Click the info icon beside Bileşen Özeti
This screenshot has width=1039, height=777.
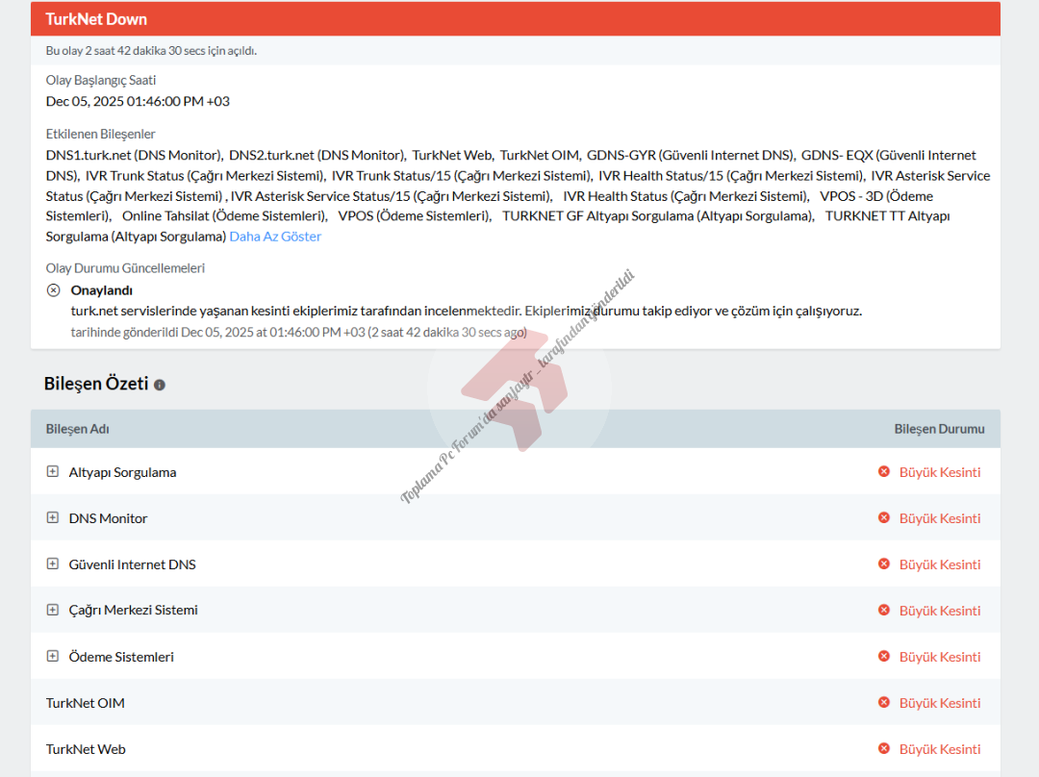160,385
